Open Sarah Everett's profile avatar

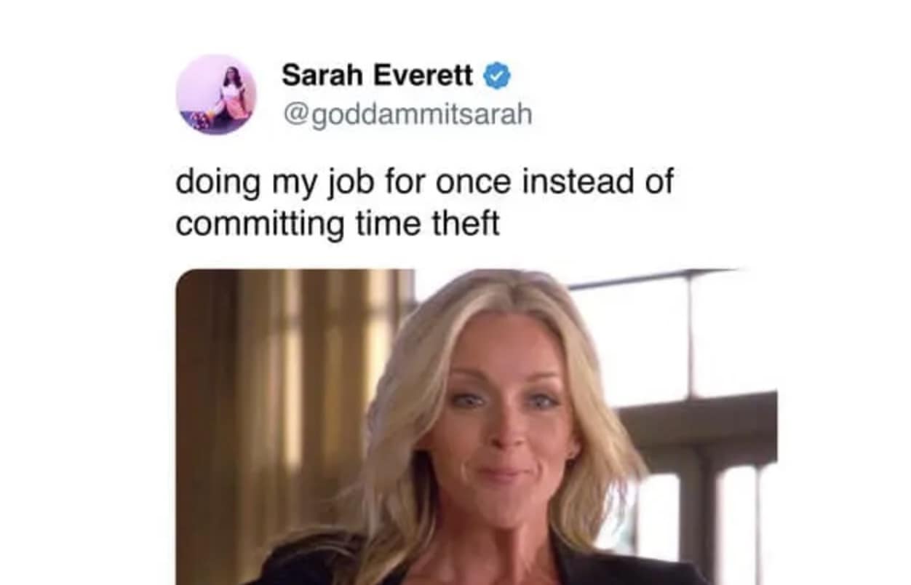(x=216, y=95)
